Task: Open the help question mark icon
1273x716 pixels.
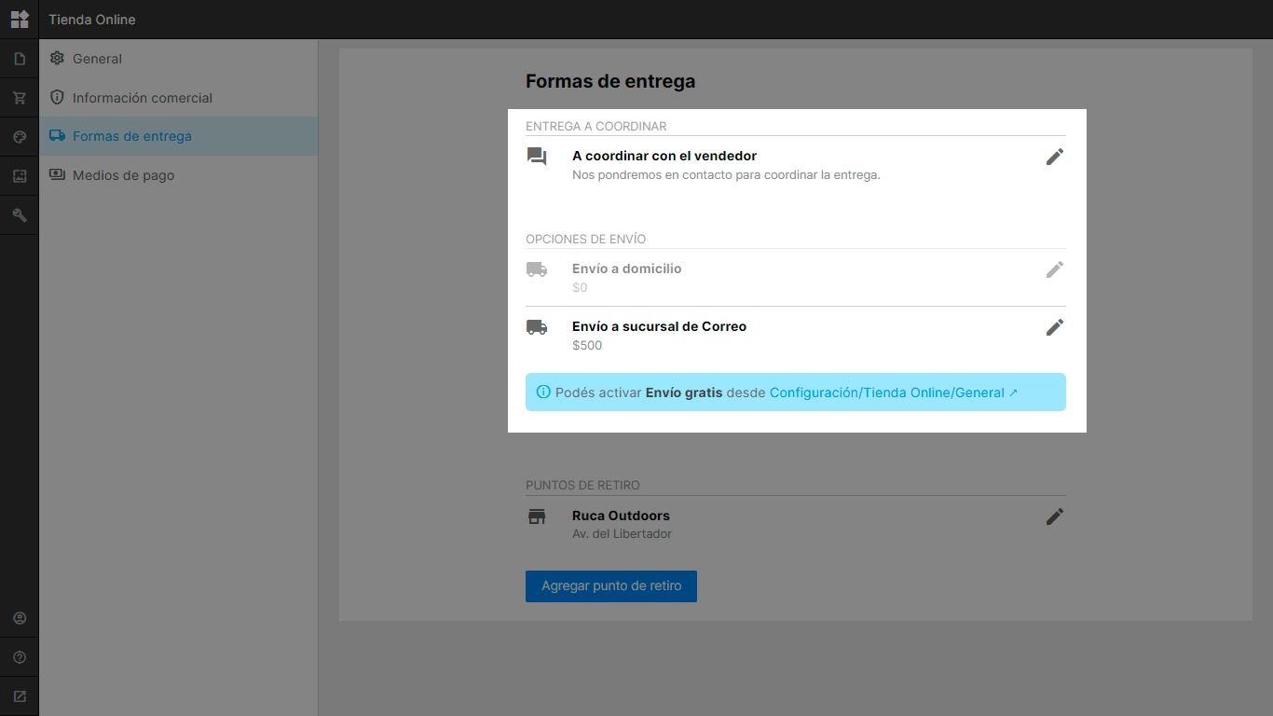Action: tap(20, 657)
